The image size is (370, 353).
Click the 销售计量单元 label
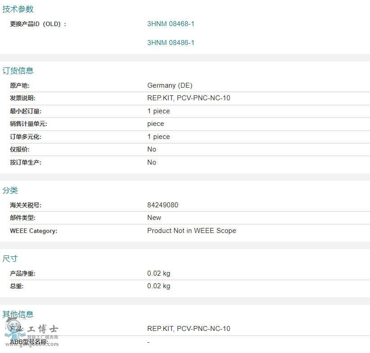coord(29,124)
